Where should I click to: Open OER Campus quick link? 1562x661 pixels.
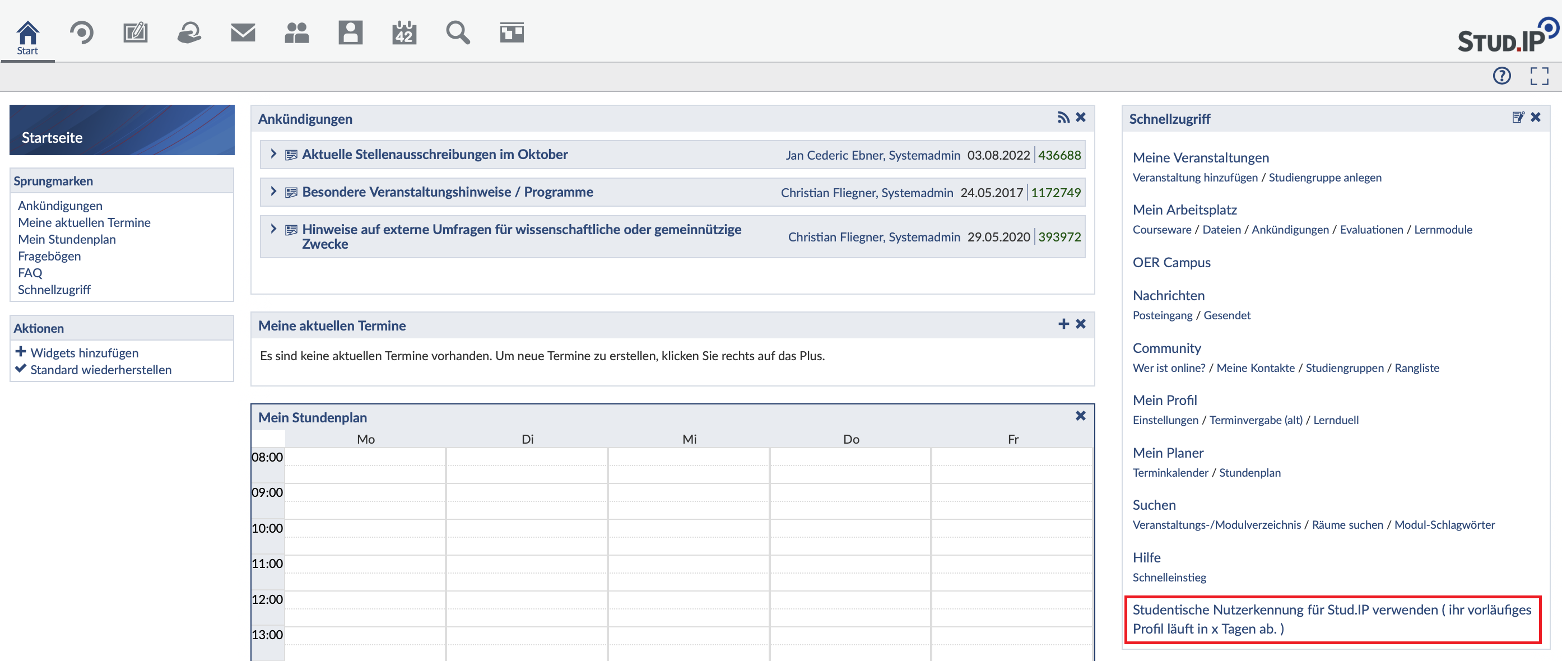click(1171, 263)
